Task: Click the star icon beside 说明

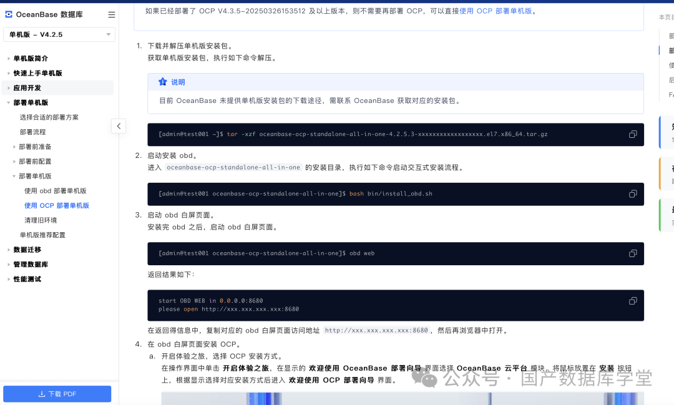Action: [x=162, y=82]
